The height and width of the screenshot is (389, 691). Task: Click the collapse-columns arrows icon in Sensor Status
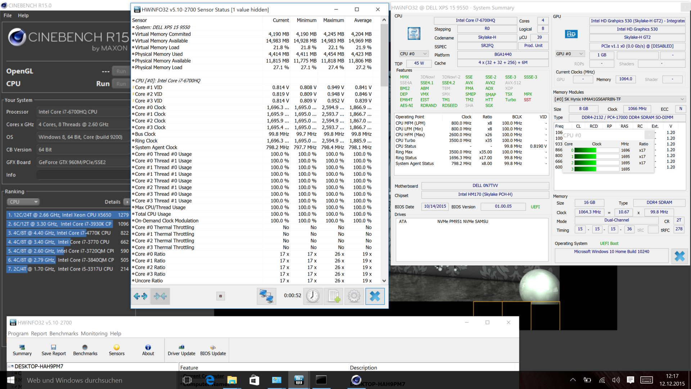click(x=160, y=296)
